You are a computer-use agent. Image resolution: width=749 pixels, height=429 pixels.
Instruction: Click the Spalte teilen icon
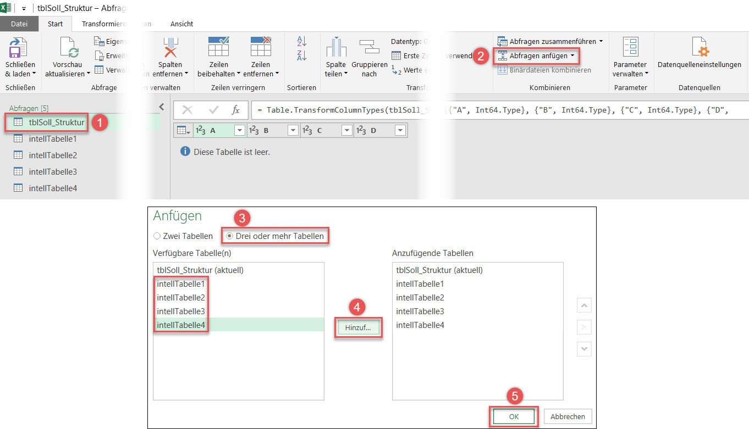336,48
